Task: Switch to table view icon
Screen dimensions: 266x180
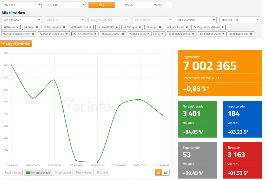Action: [x=166, y=172]
